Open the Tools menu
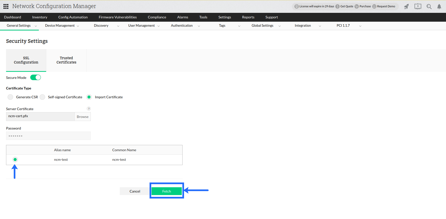This screenshot has height=219, width=446. (203, 17)
